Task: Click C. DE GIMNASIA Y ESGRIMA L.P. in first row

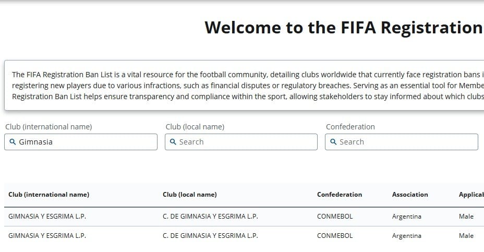Action: pyautogui.click(x=210, y=217)
